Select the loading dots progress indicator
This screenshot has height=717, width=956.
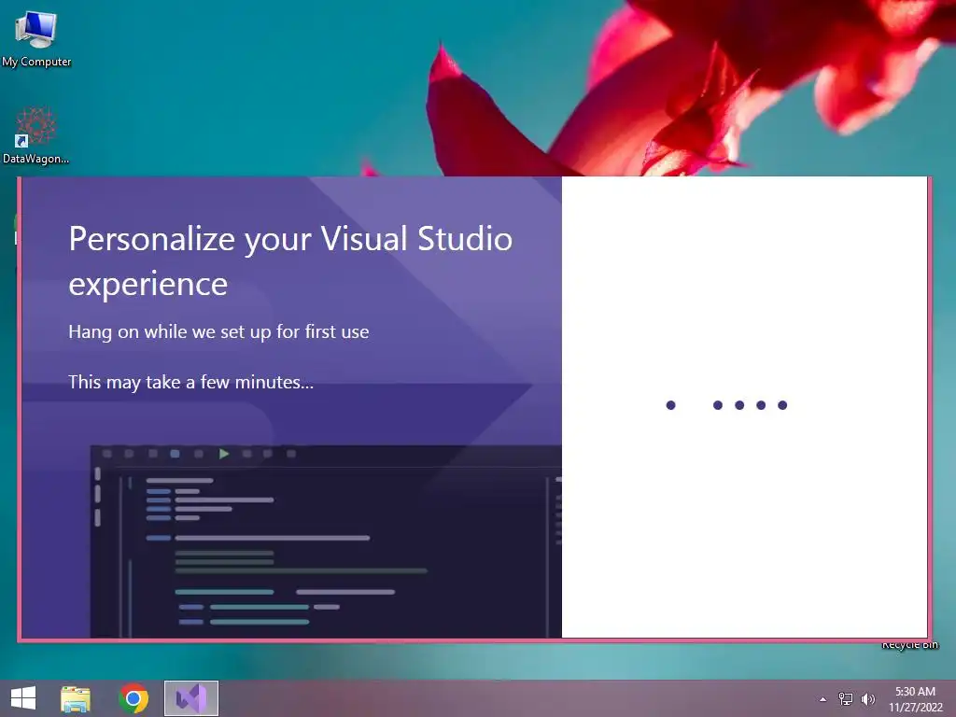(x=726, y=405)
